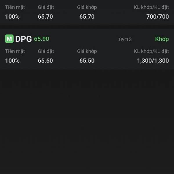Select the 65.50 matched price

[87, 61]
